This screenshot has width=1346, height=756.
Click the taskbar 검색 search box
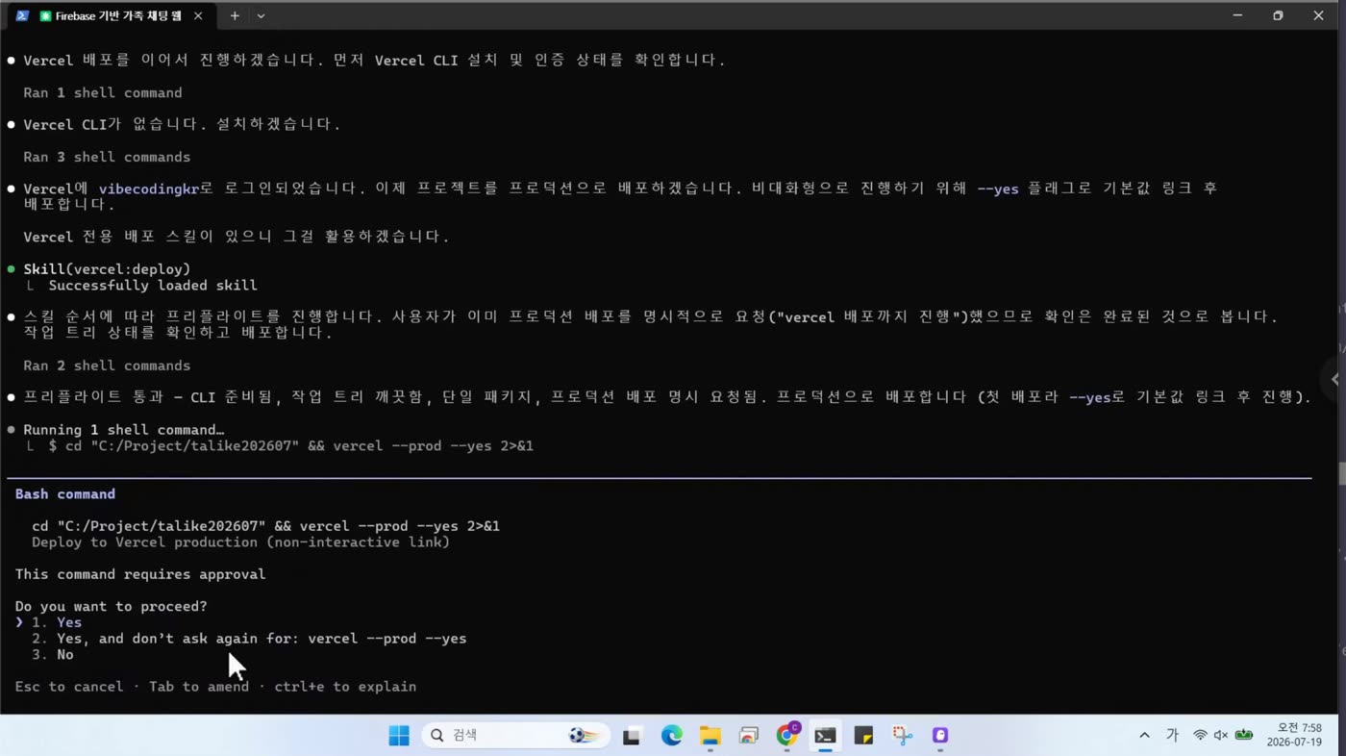[x=516, y=736]
